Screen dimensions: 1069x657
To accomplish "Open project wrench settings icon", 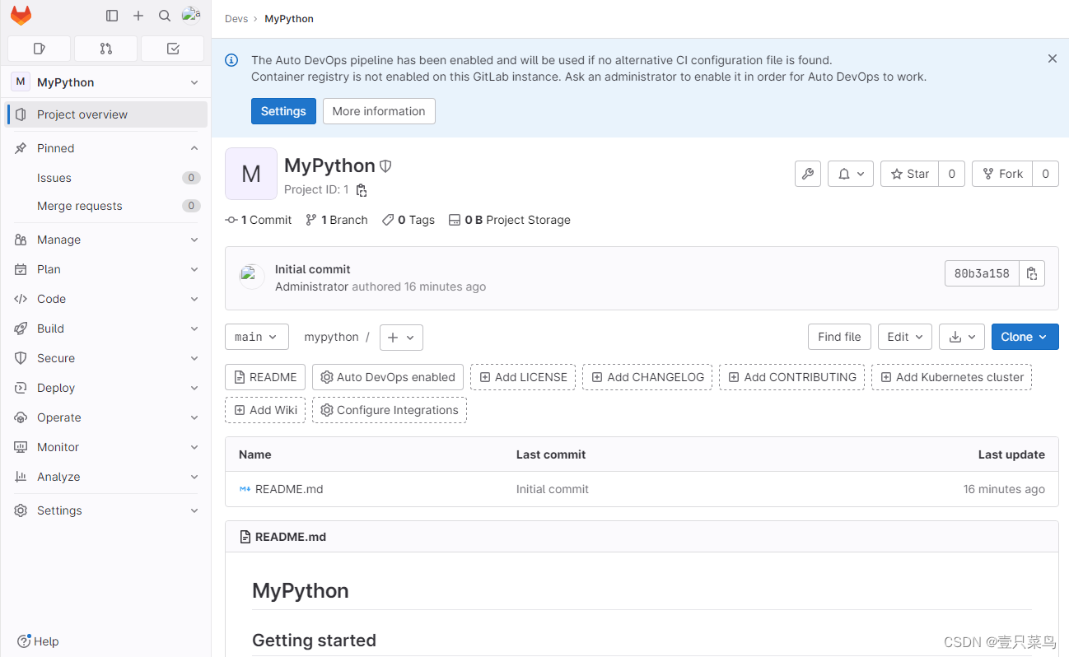I will tap(808, 174).
